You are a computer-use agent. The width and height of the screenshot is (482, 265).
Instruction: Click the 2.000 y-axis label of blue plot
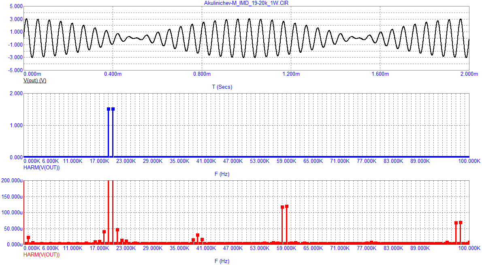[x=16, y=94]
